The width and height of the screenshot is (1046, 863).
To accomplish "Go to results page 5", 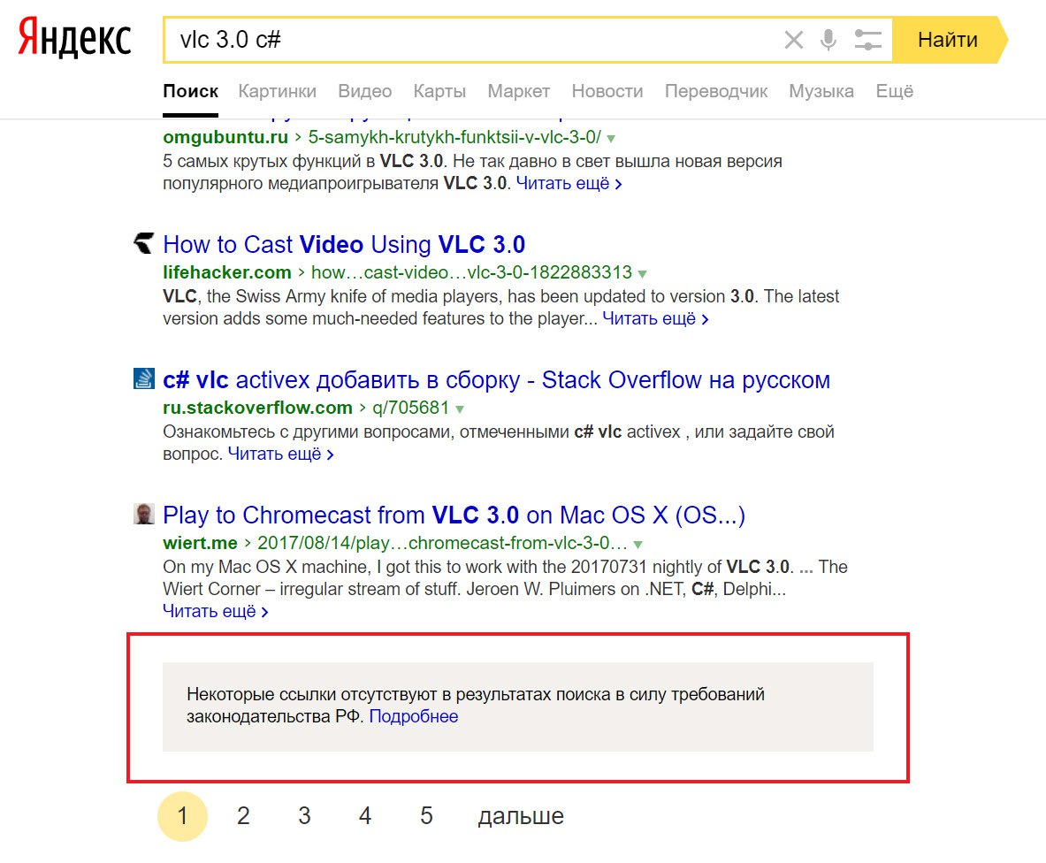I will tap(426, 815).
